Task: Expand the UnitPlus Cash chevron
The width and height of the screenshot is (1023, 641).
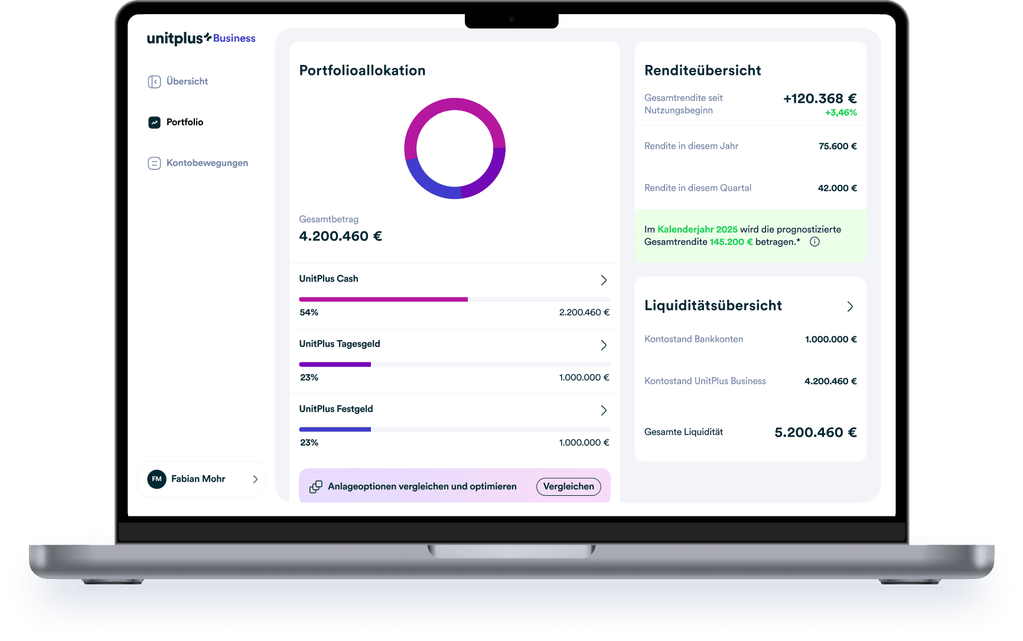Action: point(604,280)
